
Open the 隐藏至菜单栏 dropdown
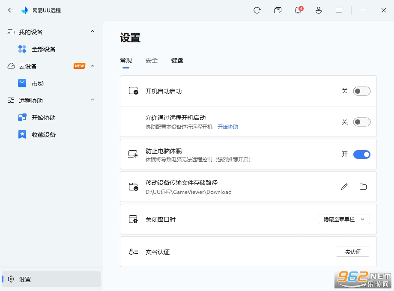click(344, 219)
